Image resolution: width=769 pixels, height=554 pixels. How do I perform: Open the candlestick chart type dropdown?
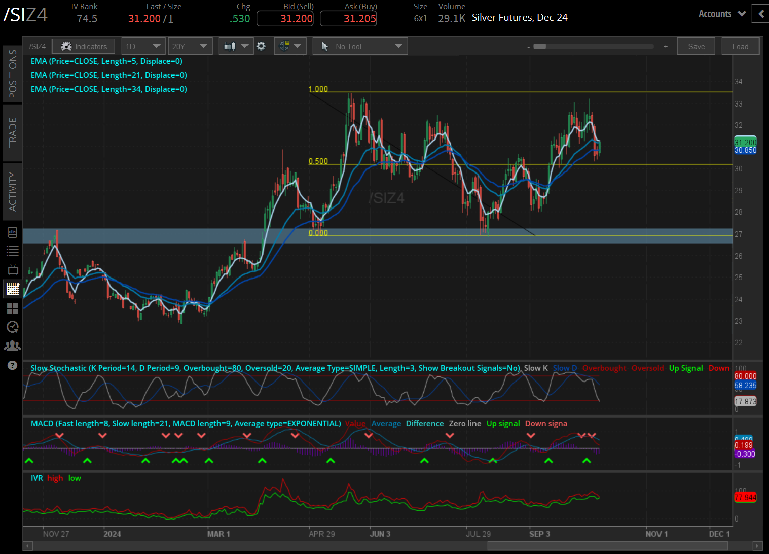[x=236, y=46]
